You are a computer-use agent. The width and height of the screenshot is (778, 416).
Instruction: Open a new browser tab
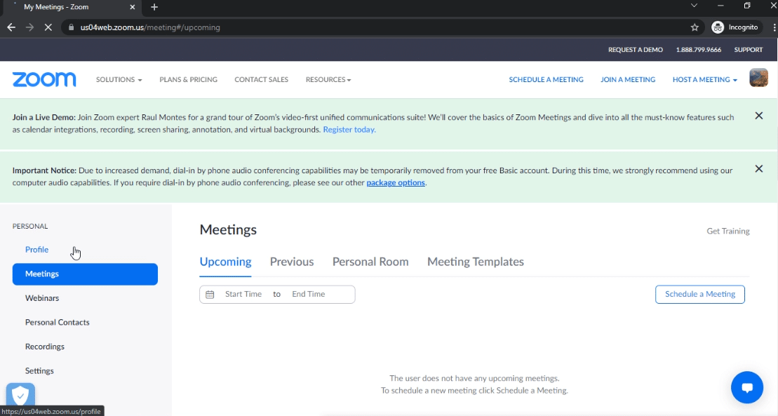click(x=154, y=7)
